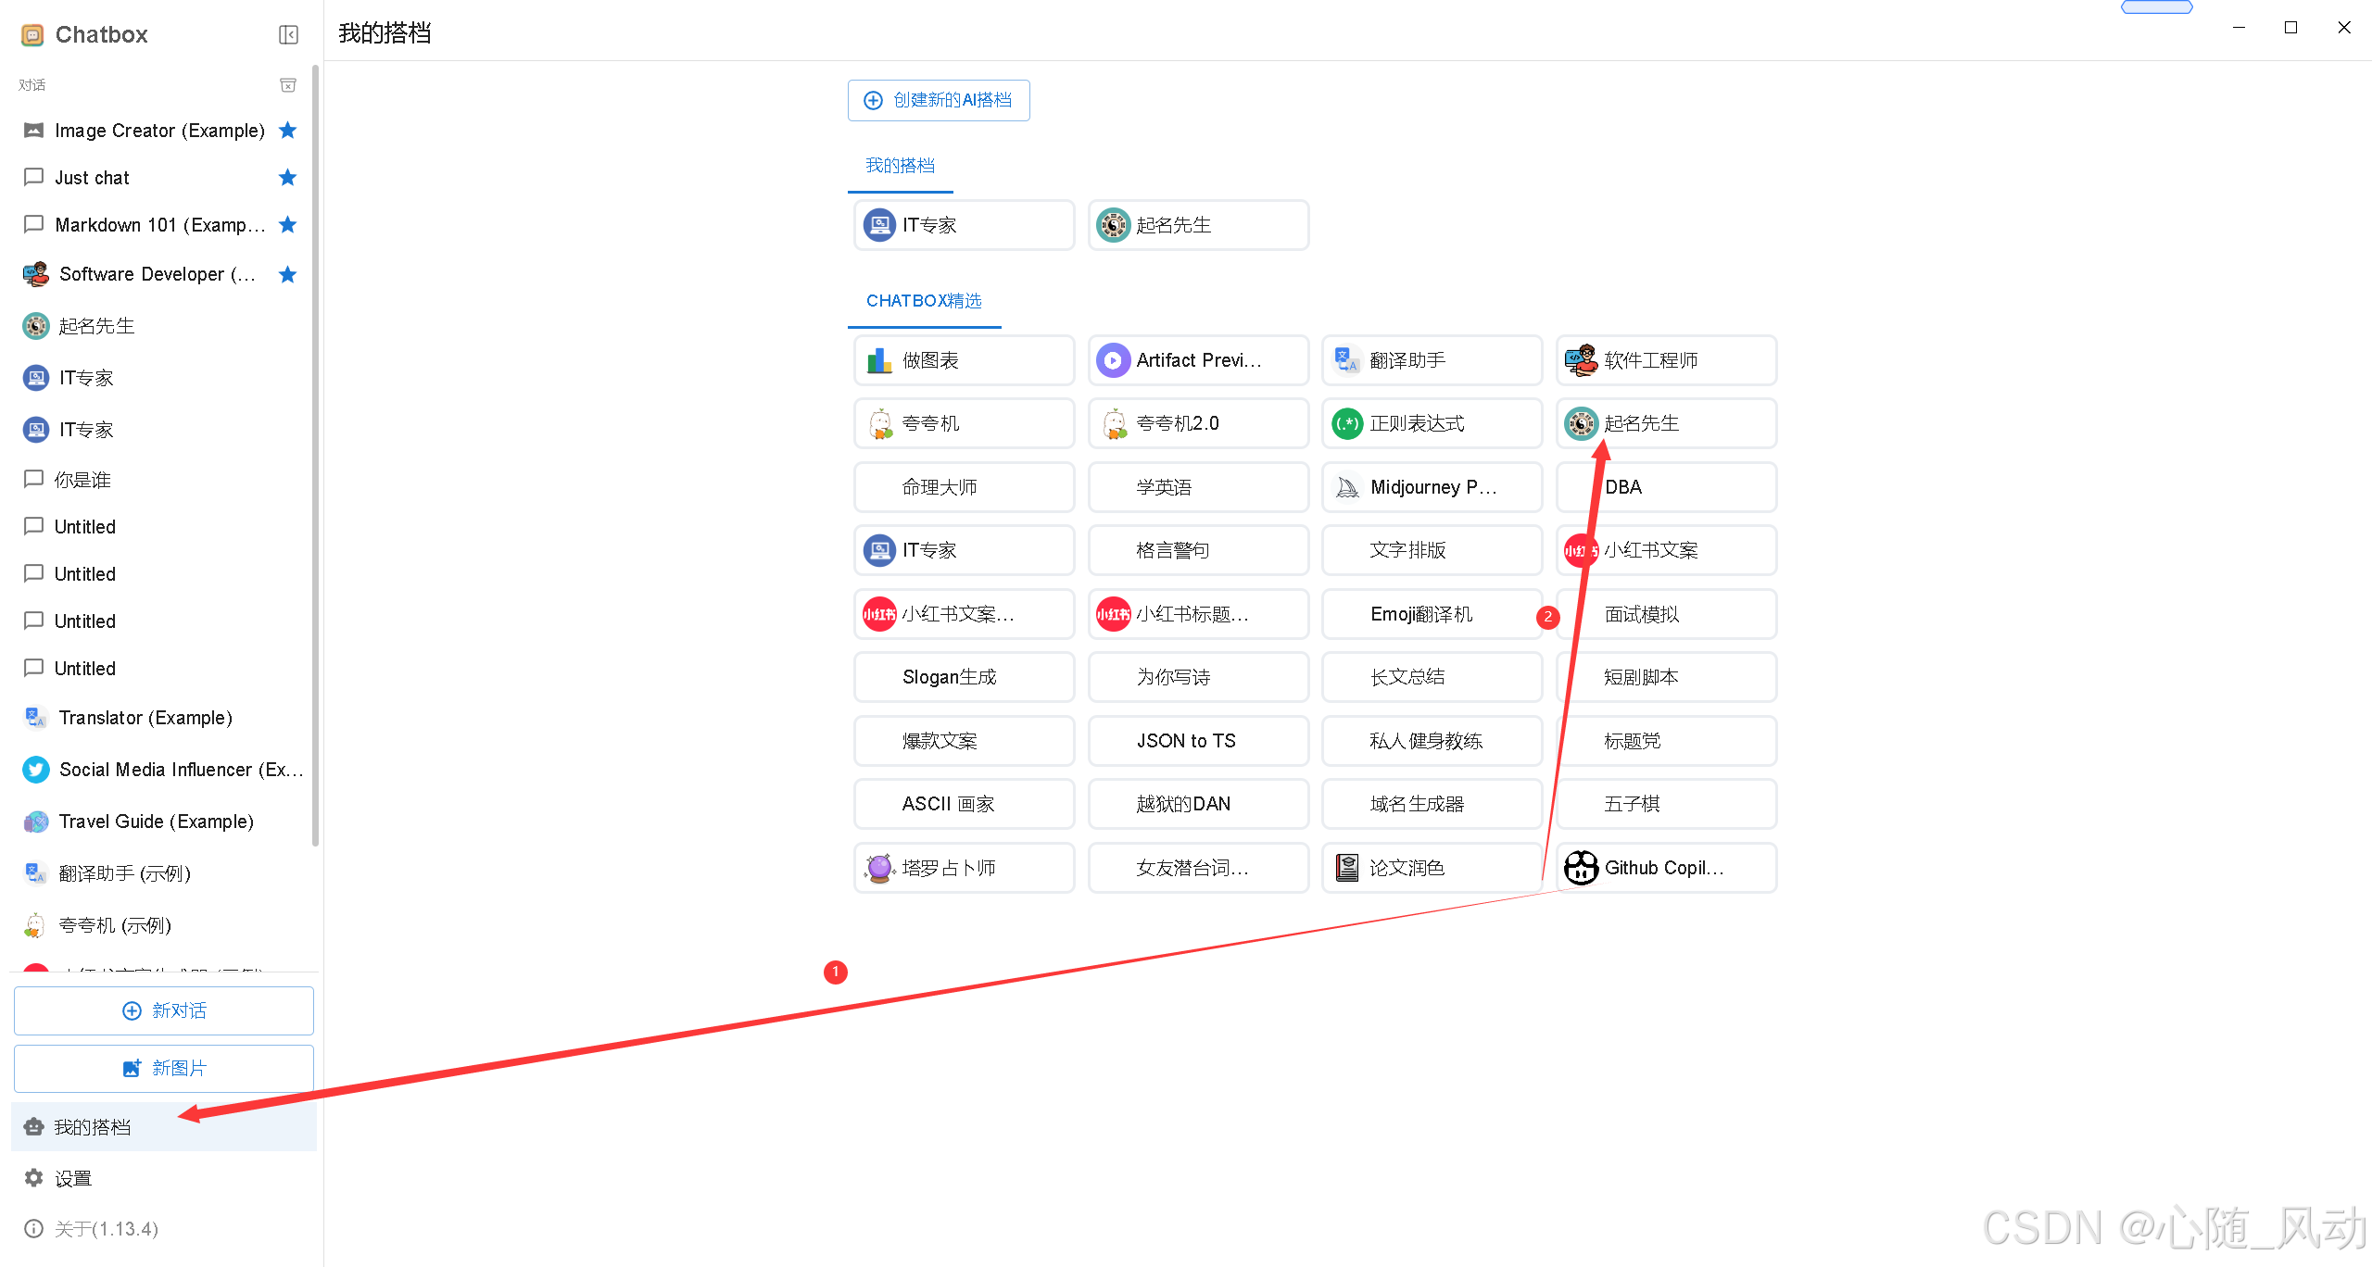Toggle the star on Markdown 101 conversation

(287, 224)
